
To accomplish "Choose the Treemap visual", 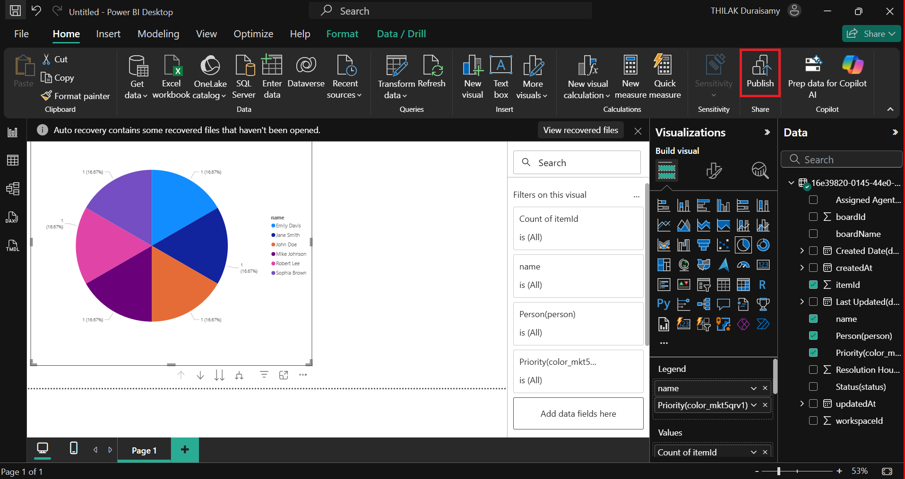I will pyautogui.click(x=664, y=265).
